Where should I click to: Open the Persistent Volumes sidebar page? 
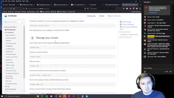tap(12, 73)
